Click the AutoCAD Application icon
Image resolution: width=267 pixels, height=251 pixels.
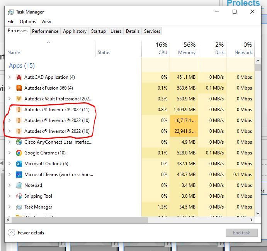19,77
